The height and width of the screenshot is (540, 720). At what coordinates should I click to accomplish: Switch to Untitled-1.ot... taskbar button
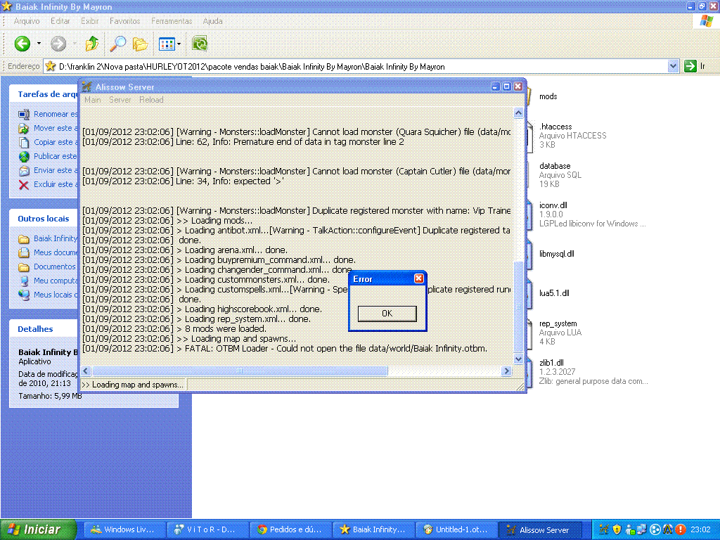click(455, 529)
